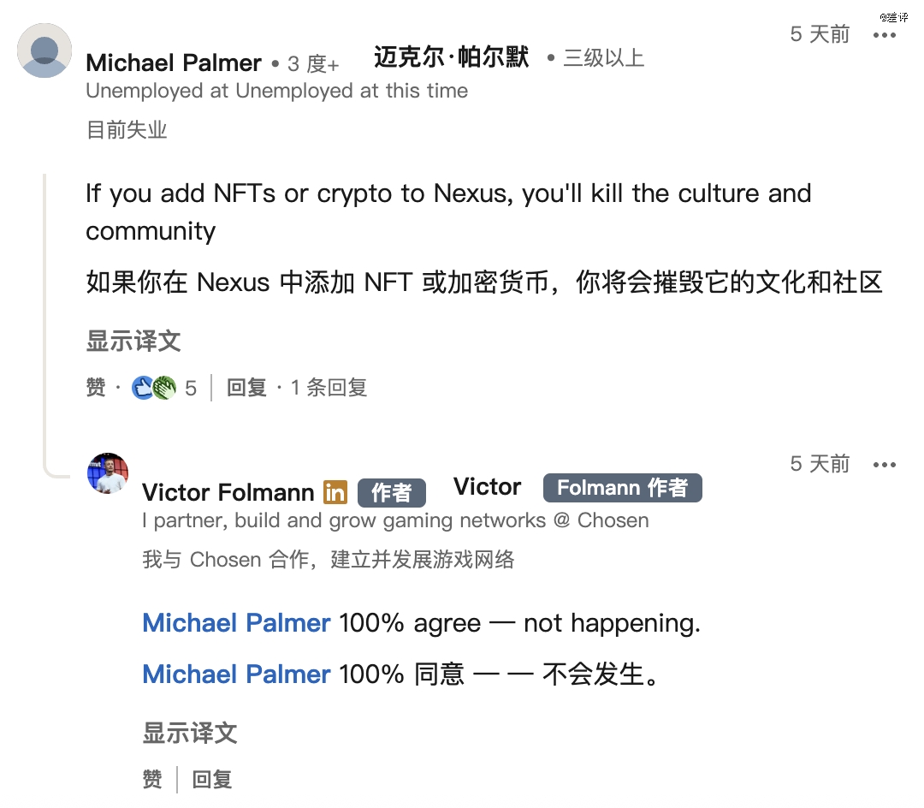Open the reactions count of 5
924x808 pixels.
tap(191, 388)
